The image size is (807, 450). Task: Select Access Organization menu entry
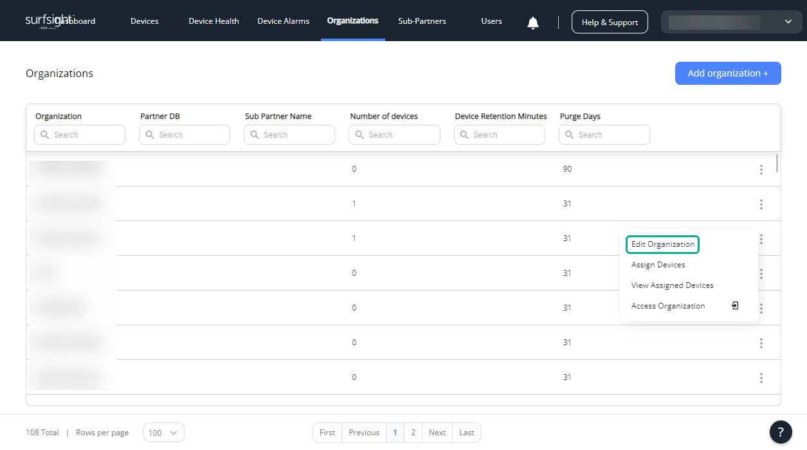(668, 306)
